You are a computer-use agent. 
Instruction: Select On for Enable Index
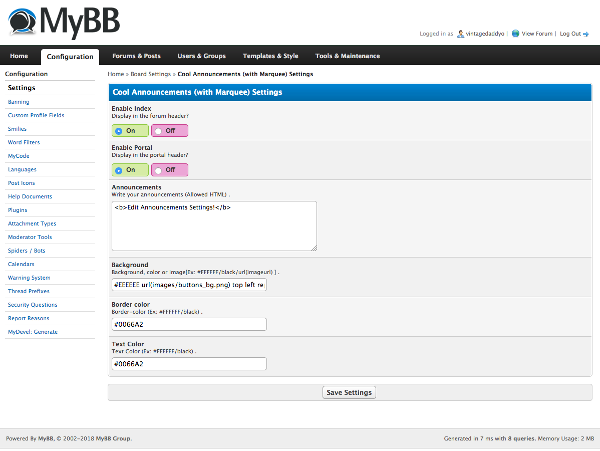(119, 131)
